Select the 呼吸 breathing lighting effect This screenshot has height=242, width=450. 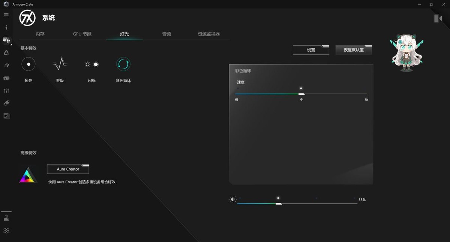(60, 64)
